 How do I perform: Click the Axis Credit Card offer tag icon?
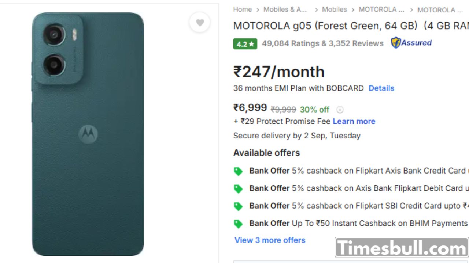[x=239, y=171]
